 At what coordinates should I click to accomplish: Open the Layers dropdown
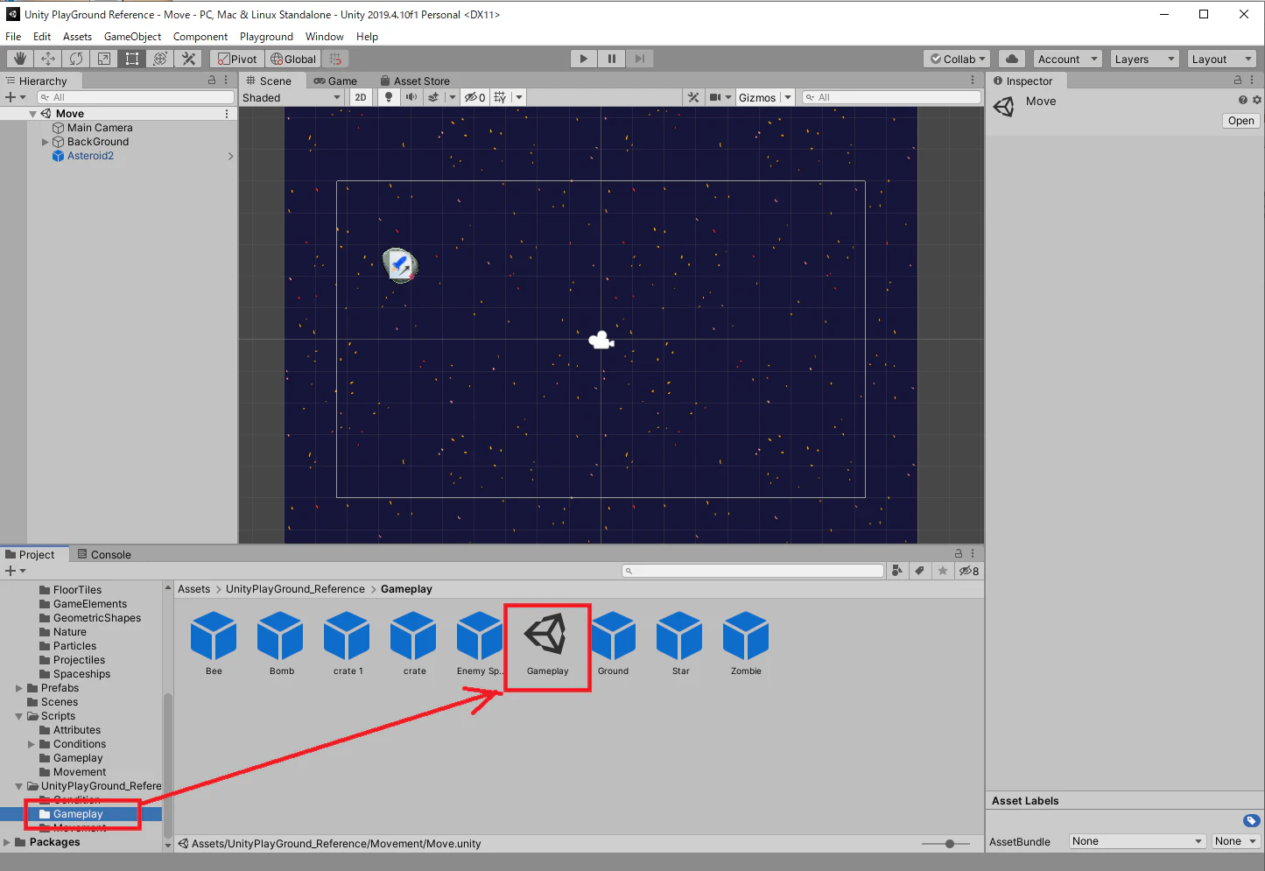[1144, 59]
